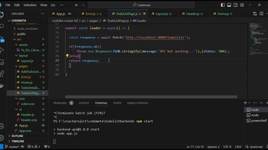Click the editor horizontal scrollbar
This screenshot has height=150, width=268.
(x=151, y=97)
